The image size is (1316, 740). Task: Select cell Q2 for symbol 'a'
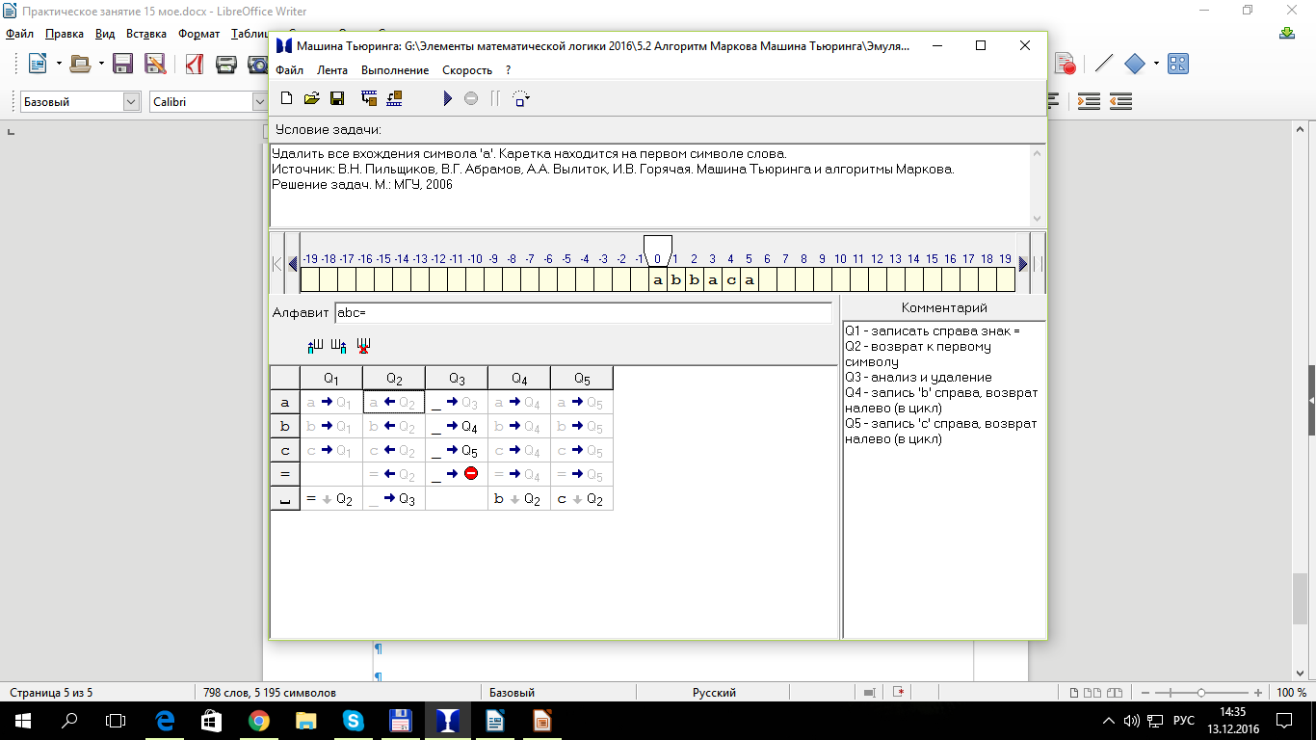(394, 403)
